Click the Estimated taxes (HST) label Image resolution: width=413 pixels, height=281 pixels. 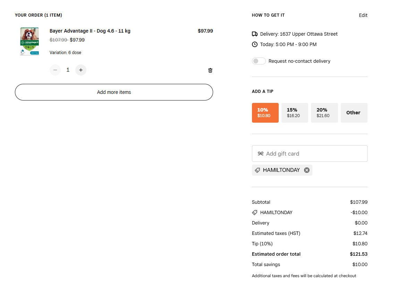276,234
